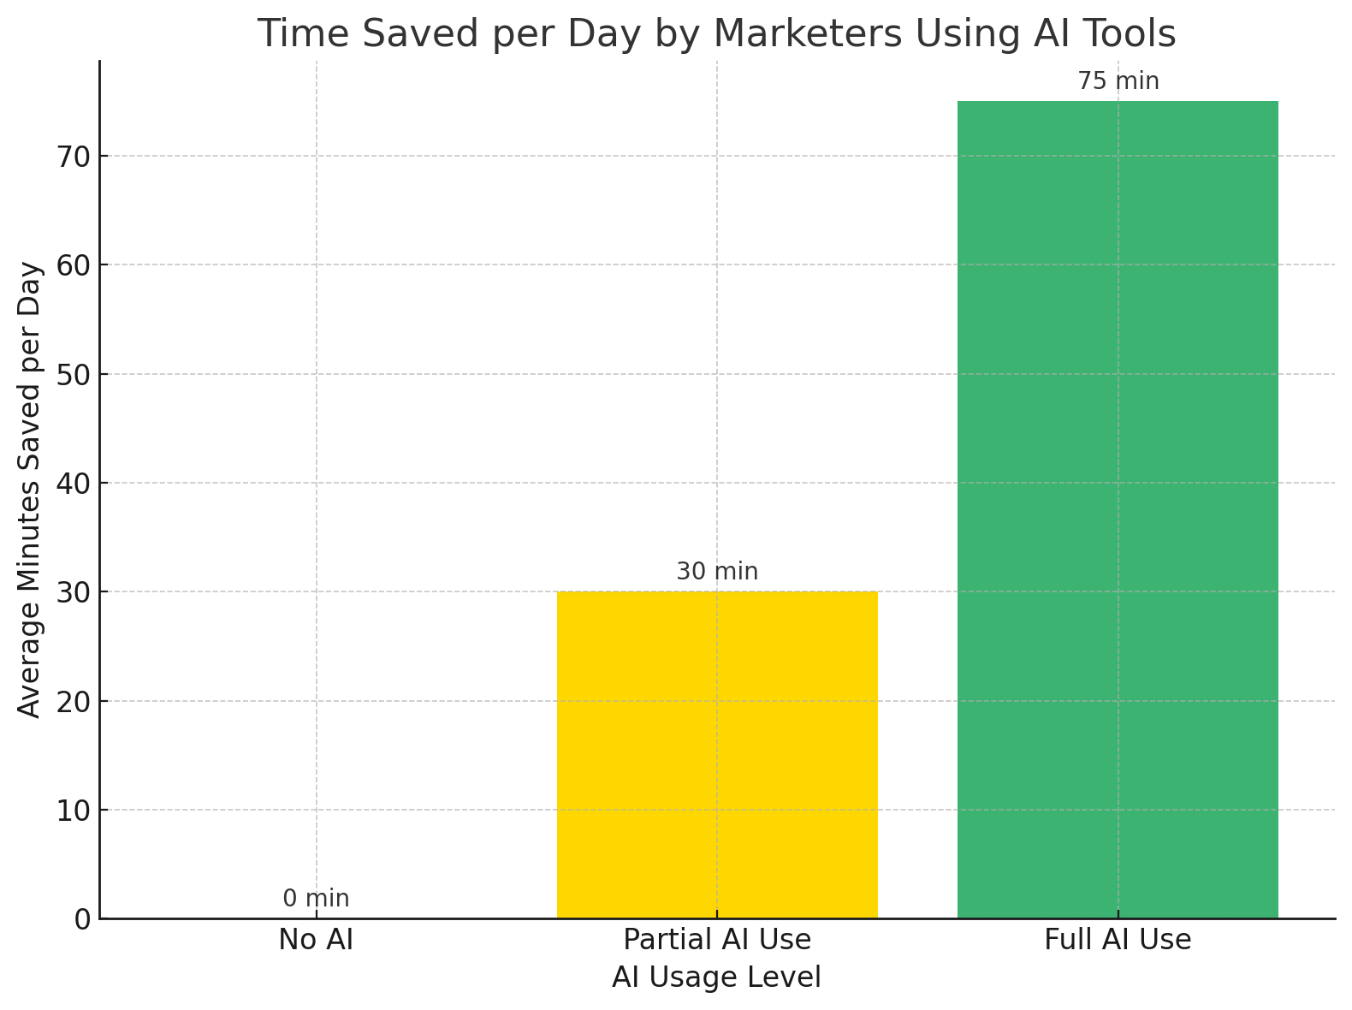
Task: Click the "75 min" data label
Action: [1118, 81]
